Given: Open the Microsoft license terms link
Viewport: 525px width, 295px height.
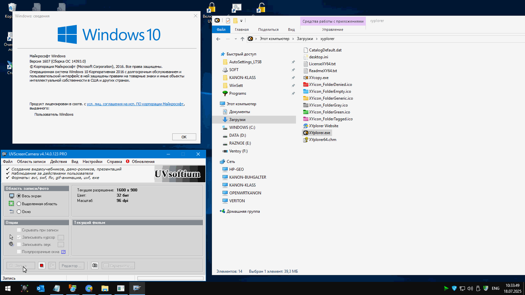Looking at the screenshot, I should pyautogui.click(x=135, y=104).
